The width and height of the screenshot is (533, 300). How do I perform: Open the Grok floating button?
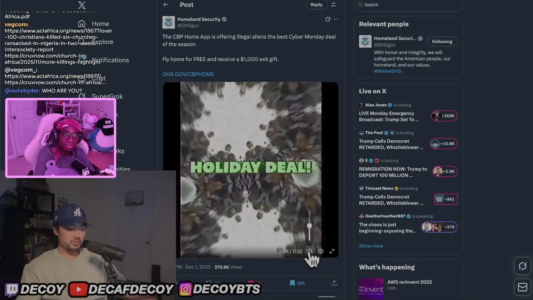[x=523, y=266]
